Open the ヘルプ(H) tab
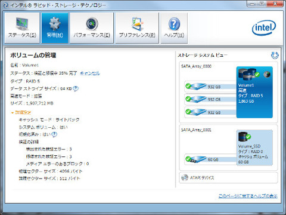This screenshot has height=215, width=286. point(174,28)
